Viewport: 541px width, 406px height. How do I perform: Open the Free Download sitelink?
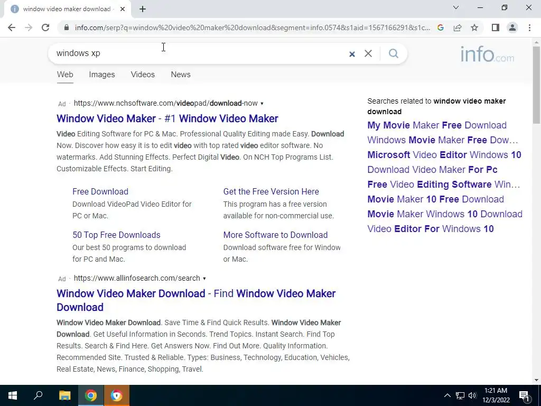[100, 191]
